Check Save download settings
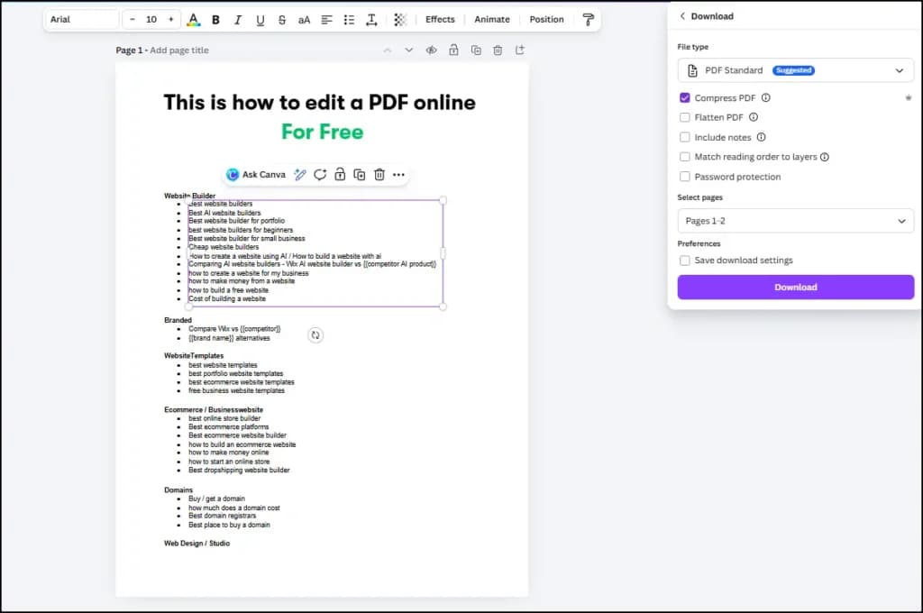This screenshot has height=613, width=923. 685,261
